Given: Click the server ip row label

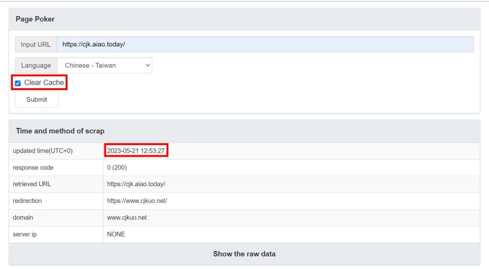Looking at the screenshot, I should click(25, 234).
